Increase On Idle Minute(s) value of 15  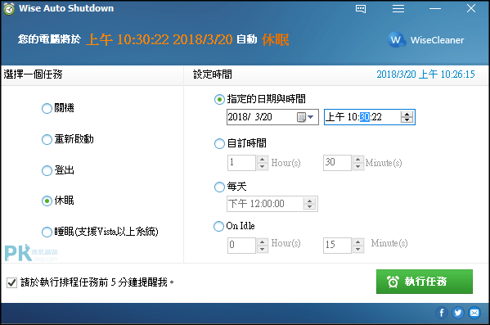358,241
